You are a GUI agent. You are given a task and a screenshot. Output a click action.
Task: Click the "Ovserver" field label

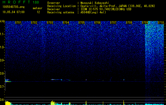pyautogui.click(x=54, y=3)
